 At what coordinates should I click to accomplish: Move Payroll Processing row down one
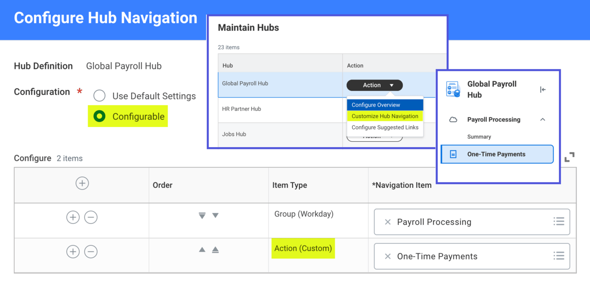click(x=216, y=216)
